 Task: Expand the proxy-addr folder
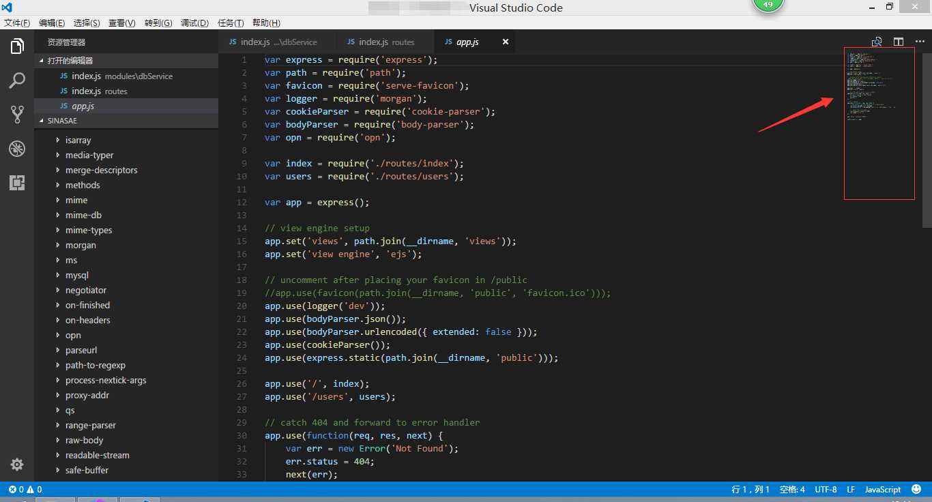pos(126,395)
